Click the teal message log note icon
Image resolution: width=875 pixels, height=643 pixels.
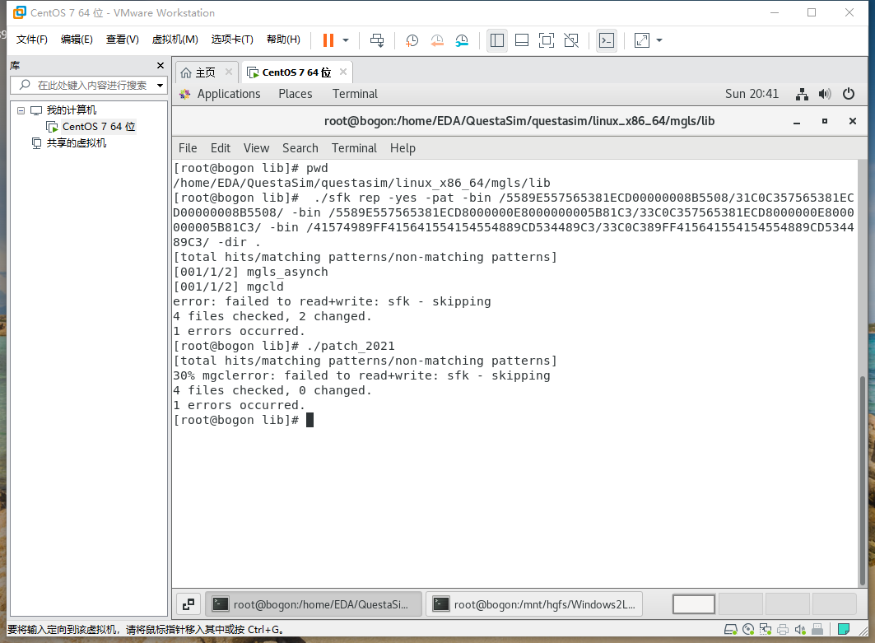pyautogui.click(x=844, y=630)
